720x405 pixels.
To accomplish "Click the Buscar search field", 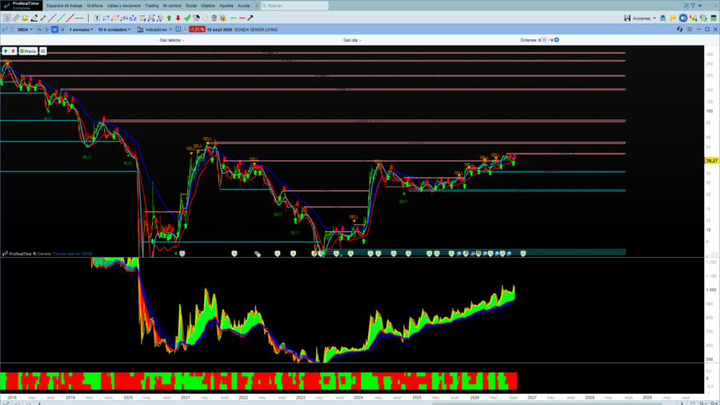I will [x=294, y=6].
